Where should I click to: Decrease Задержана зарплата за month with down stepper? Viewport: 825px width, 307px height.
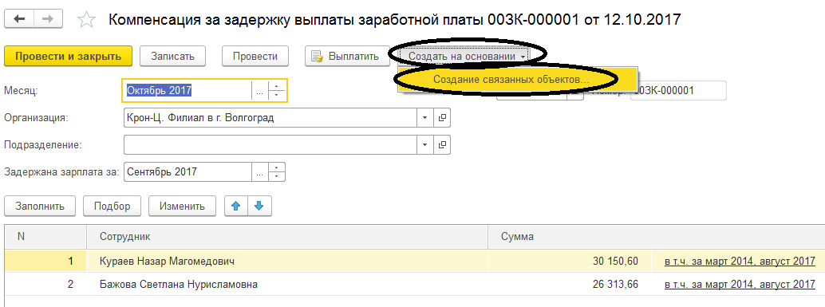[277, 177]
